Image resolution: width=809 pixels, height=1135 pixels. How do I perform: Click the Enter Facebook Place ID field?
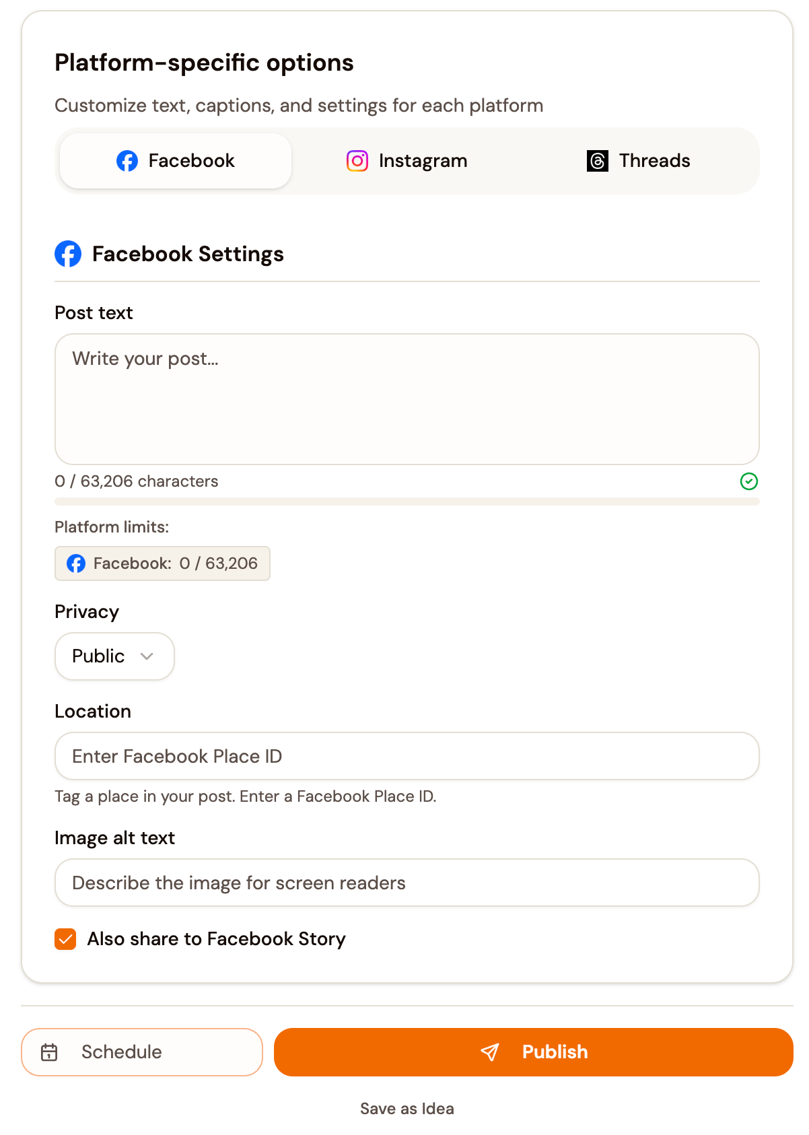407,756
